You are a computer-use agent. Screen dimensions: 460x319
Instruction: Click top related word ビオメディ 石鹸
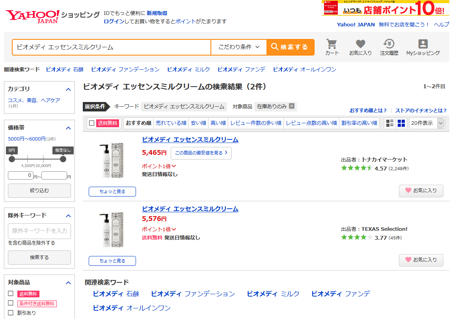(65, 69)
